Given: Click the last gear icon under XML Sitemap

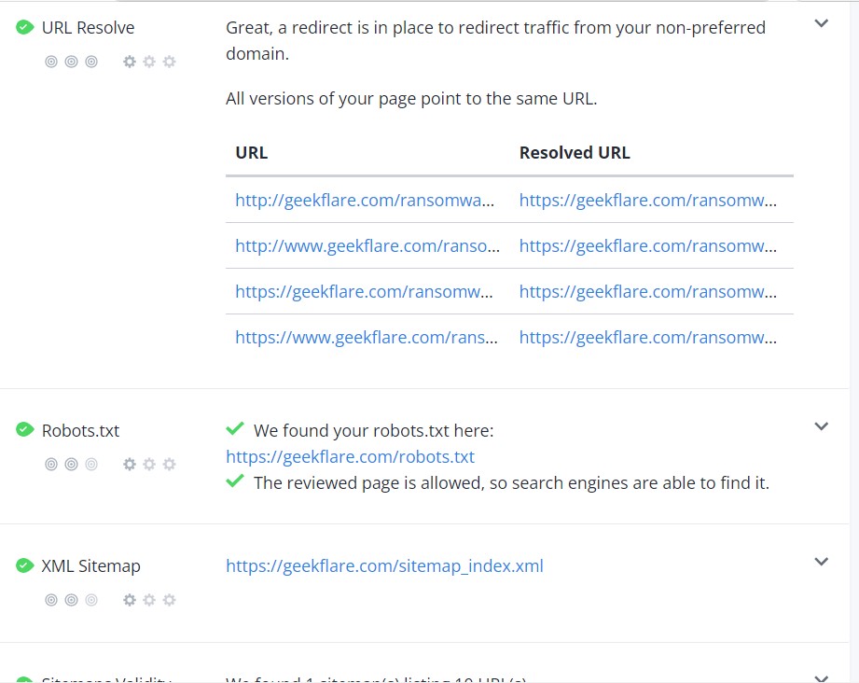Looking at the screenshot, I should [169, 600].
